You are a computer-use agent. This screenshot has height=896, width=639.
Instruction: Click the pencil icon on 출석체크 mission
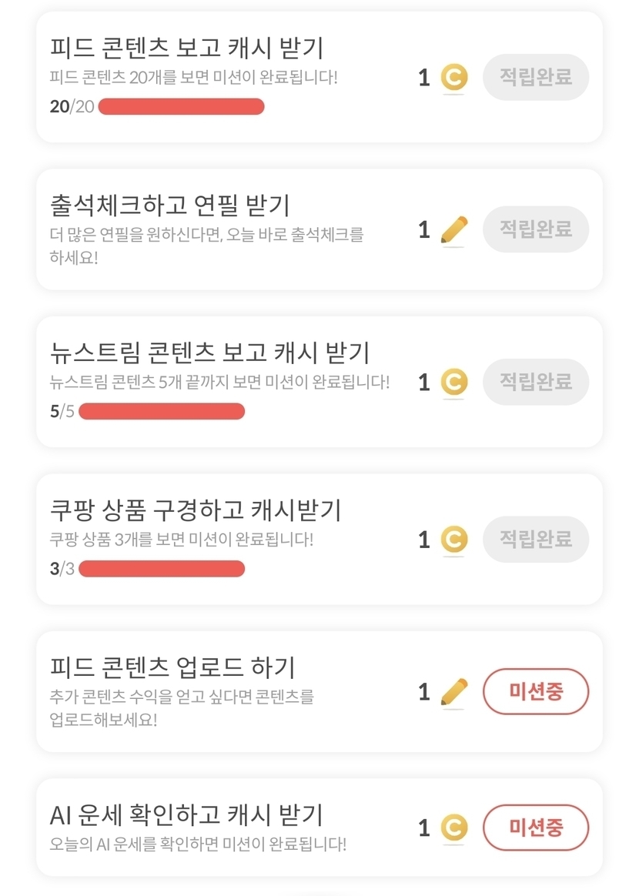tap(454, 229)
